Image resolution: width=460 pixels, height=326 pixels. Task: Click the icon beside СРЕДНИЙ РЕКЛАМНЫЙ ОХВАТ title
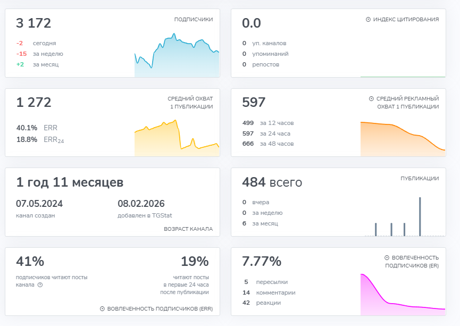coord(371,99)
